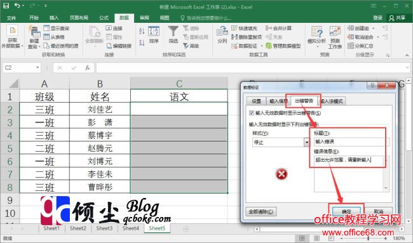This screenshot has width=413, height=243.
Task: Open outline group dialog launcher
Action: 388,55
